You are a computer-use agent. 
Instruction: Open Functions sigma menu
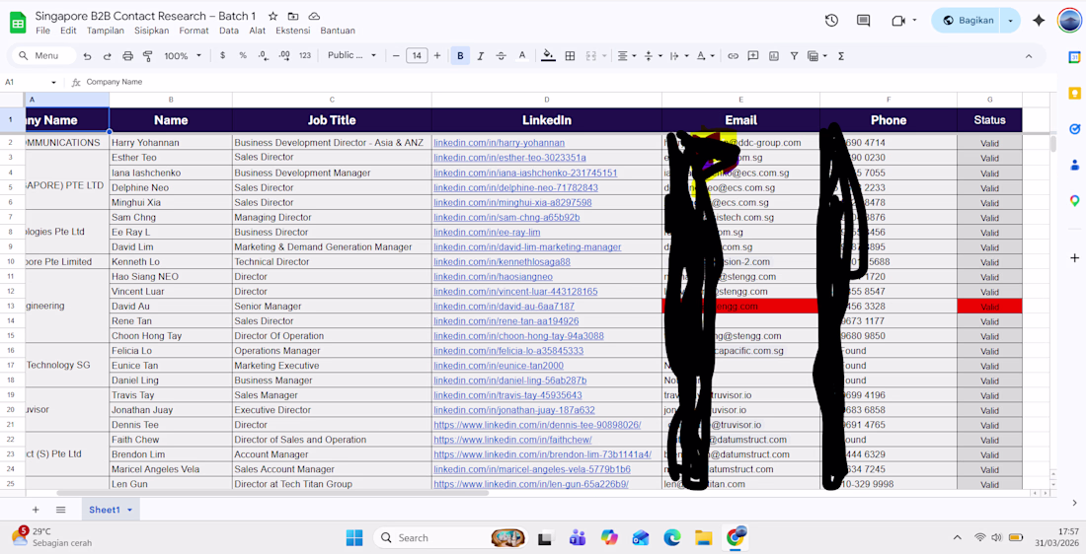point(841,56)
